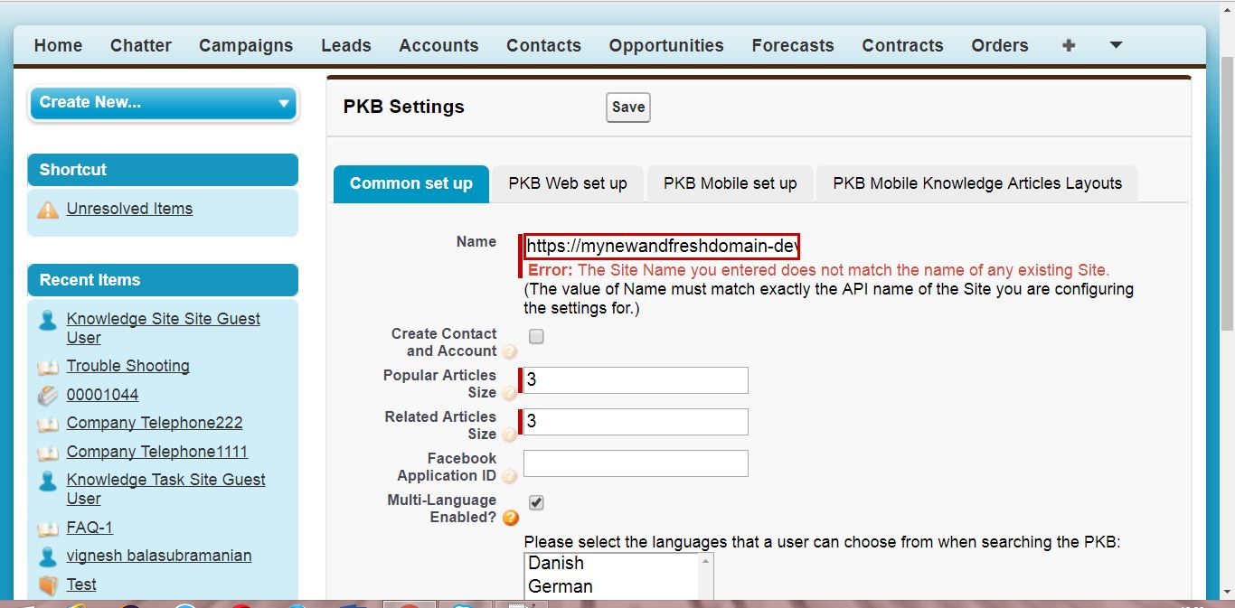The image size is (1235, 608).
Task: Switch to the Contracts tab
Action: (902, 45)
